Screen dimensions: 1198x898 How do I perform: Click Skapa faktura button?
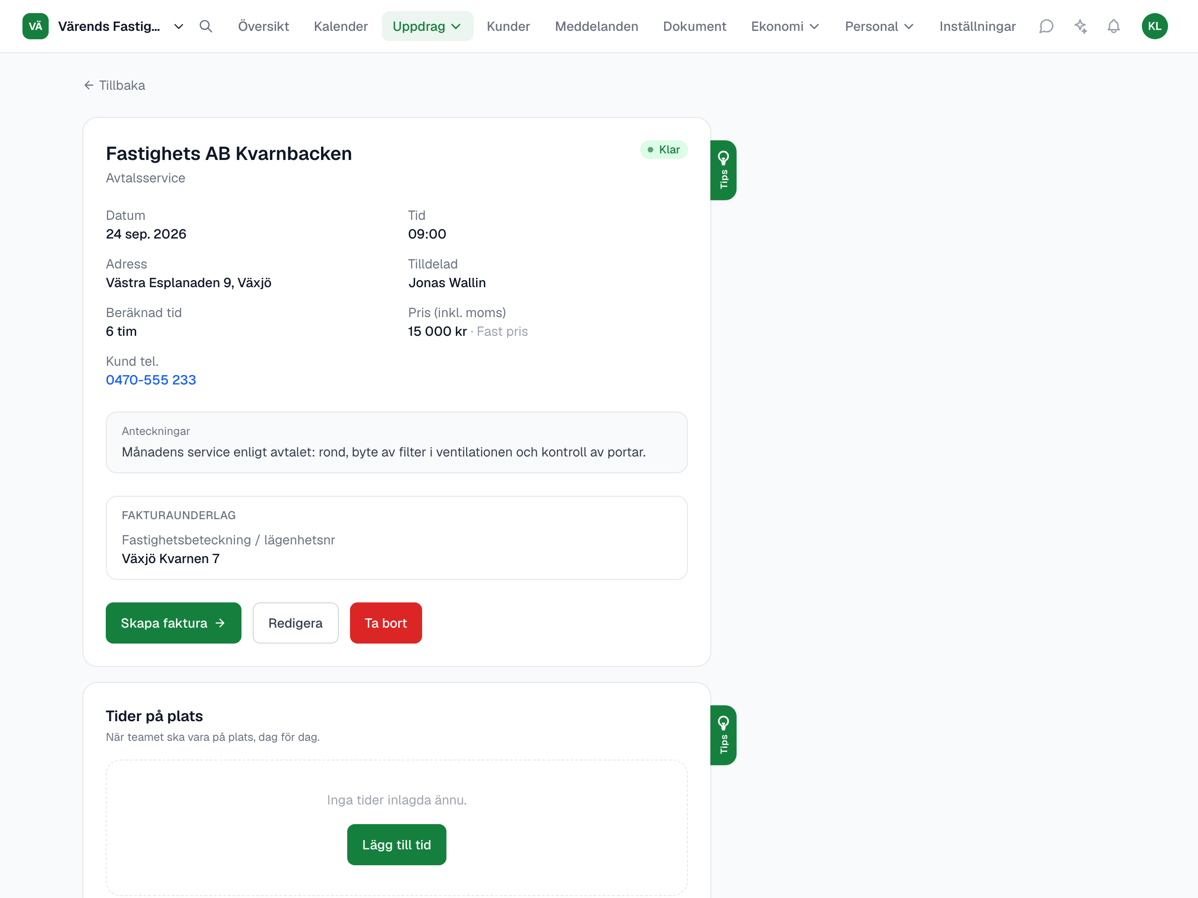tap(173, 623)
